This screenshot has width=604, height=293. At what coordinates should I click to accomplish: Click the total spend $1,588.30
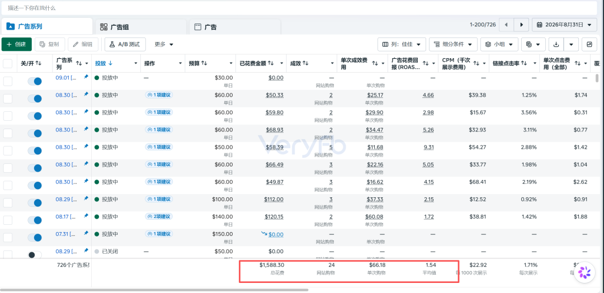tap(271, 265)
